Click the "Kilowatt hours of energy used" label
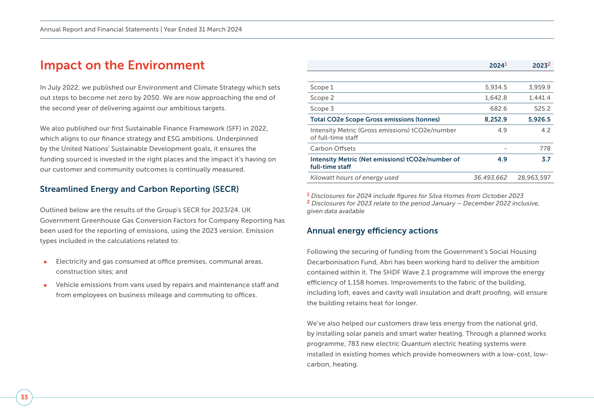 [354, 178]
